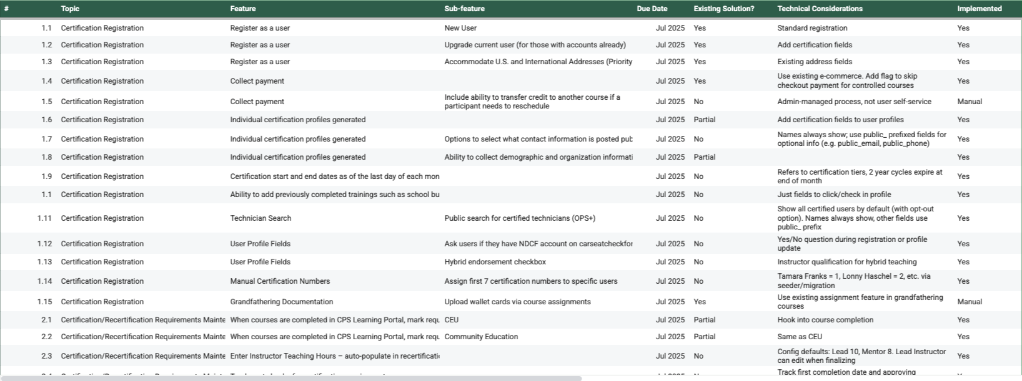Select 'Ability to add previously completed trainings' cell
1022x381 pixels.
[x=334, y=195]
